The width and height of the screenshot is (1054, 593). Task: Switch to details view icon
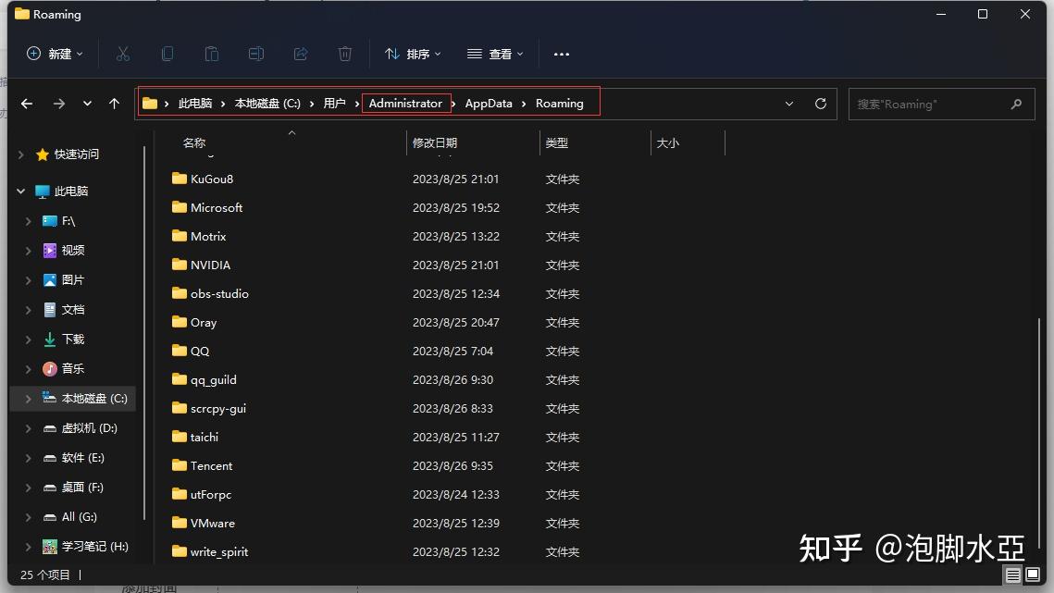[1013, 574]
